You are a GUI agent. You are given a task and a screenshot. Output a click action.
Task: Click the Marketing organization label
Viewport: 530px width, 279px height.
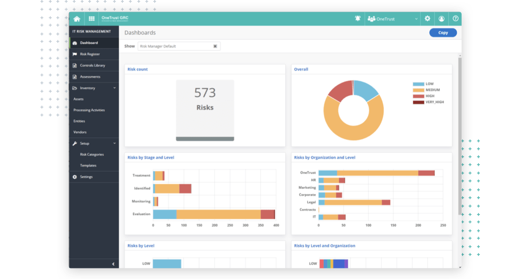click(307, 188)
